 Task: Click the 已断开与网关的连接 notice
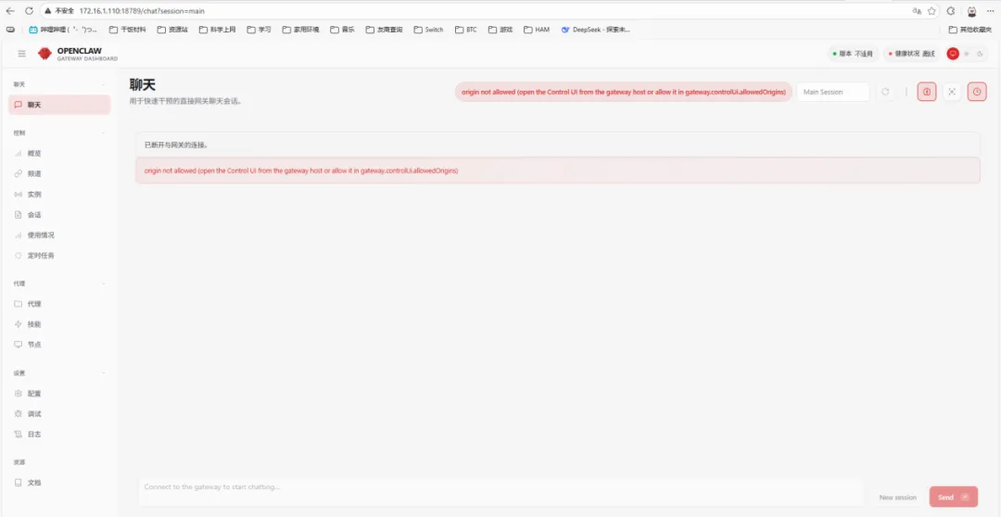point(557,145)
